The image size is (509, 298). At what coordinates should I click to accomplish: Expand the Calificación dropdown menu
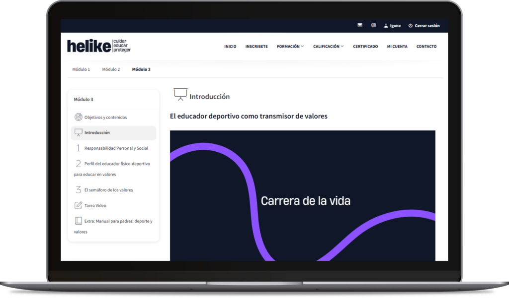coord(328,47)
